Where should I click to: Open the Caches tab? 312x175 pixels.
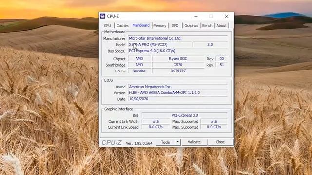point(122,26)
